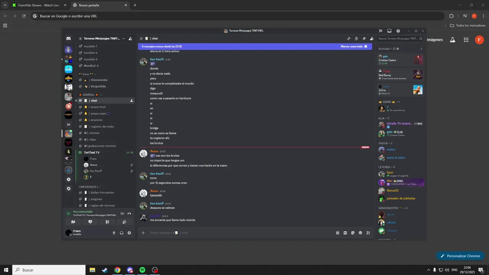Screen dimensions: 489x275
Task: Open the Bienvenida channel
Action: [x=106, y=80]
